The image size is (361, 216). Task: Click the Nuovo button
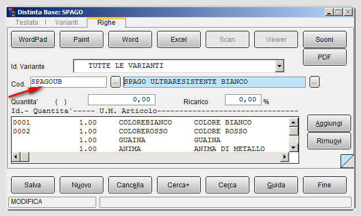tap(81, 185)
